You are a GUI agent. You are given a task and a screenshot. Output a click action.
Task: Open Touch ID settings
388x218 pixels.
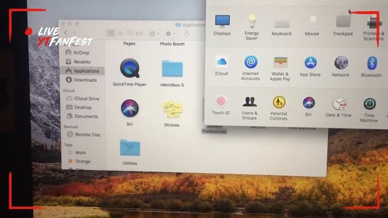(221, 105)
